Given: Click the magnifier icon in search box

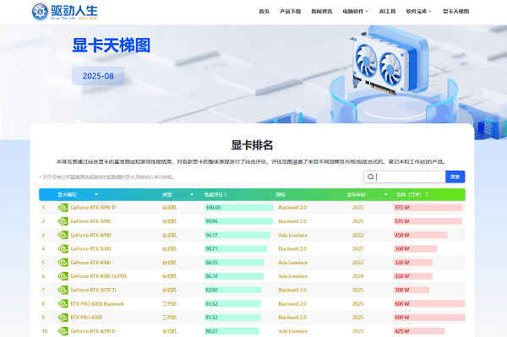Looking at the screenshot, I should [x=371, y=177].
